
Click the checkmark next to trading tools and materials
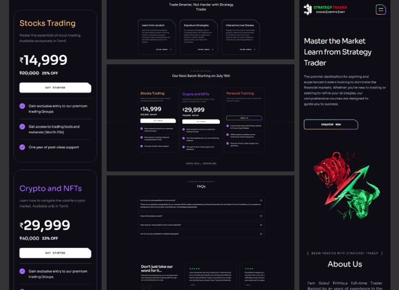pos(23,127)
